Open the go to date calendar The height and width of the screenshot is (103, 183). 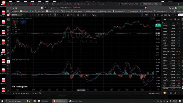[x=40, y=93]
